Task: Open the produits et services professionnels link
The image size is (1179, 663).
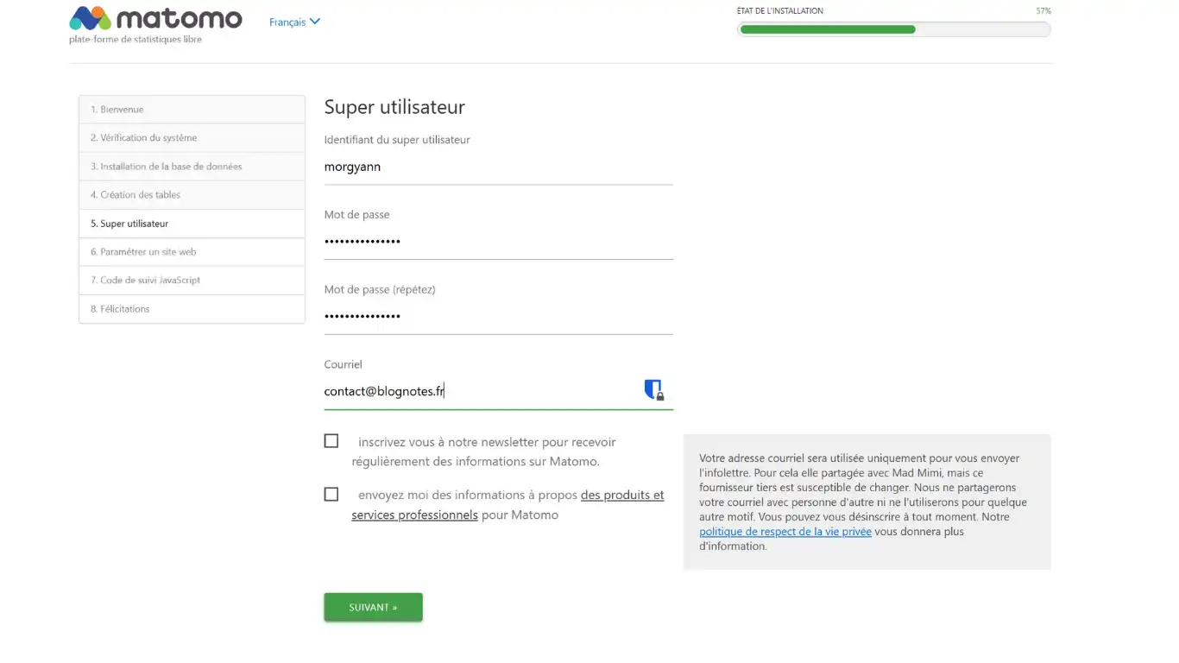Action: click(x=621, y=496)
